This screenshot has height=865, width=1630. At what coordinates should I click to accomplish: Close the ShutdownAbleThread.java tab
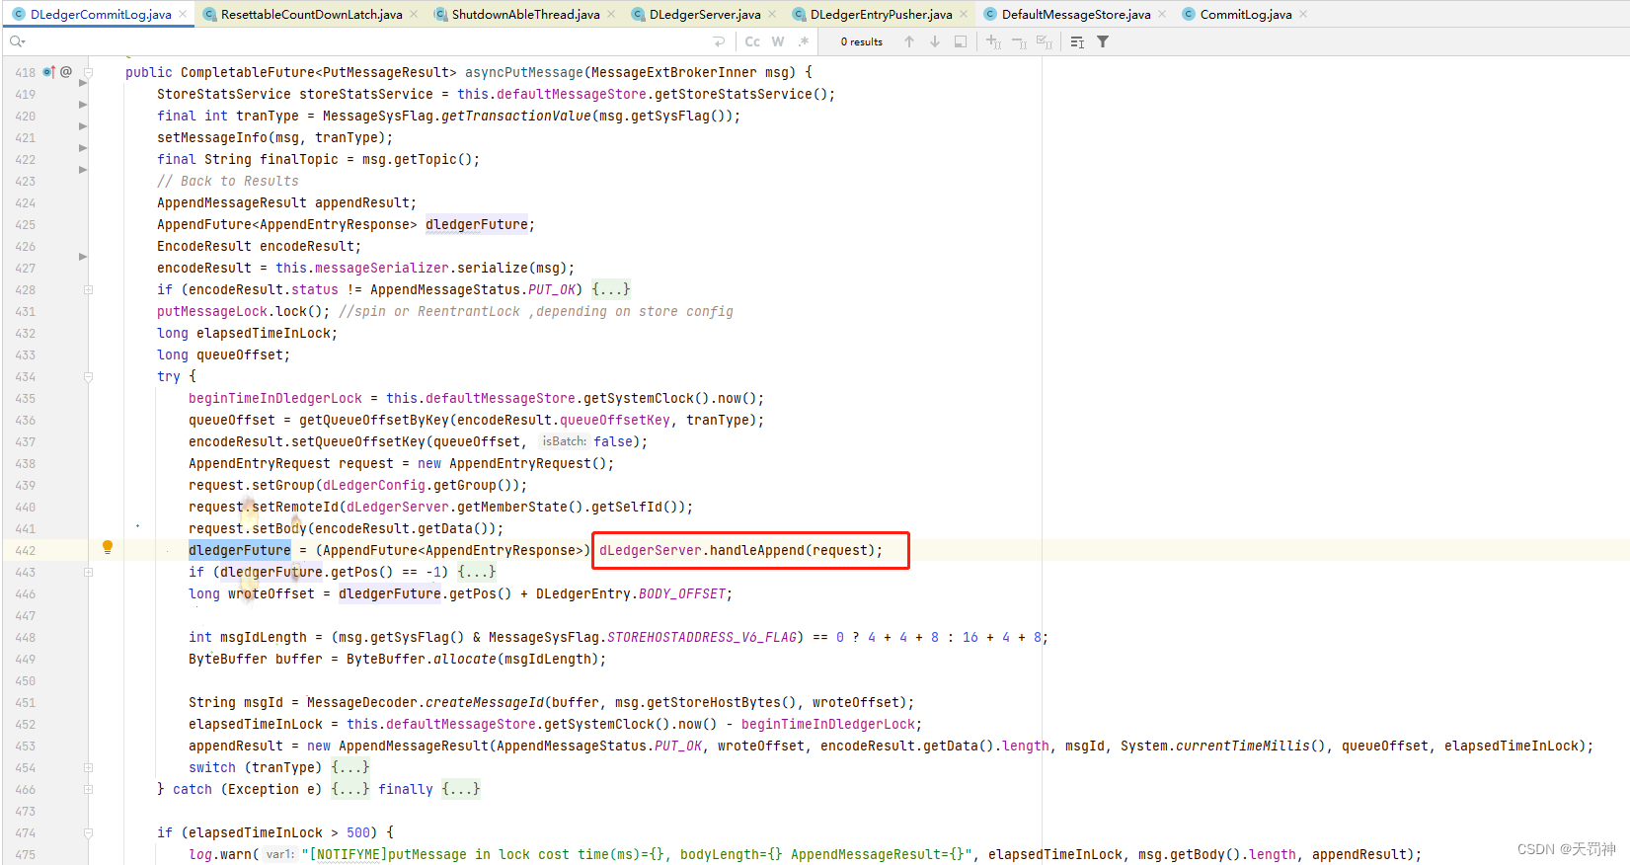pos(611,14)
